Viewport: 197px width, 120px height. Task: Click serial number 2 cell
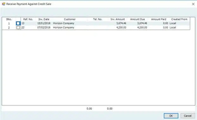point(9,28)
